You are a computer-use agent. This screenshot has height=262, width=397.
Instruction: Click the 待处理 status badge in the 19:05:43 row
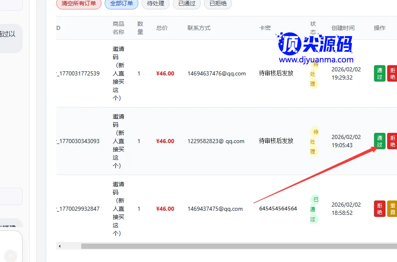314,141
